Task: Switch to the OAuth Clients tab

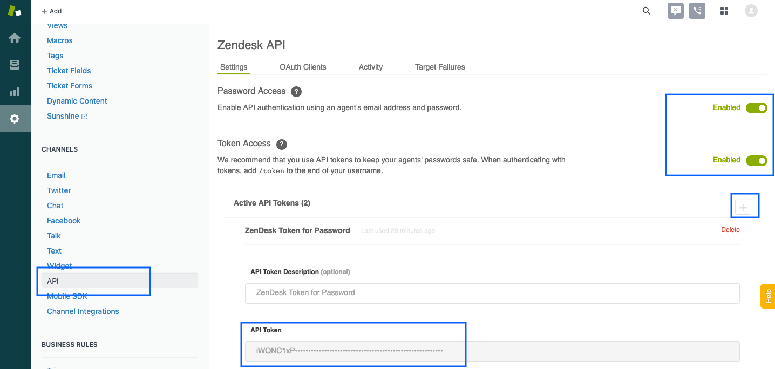Action: pyautogui.click(x=303, y=67)
